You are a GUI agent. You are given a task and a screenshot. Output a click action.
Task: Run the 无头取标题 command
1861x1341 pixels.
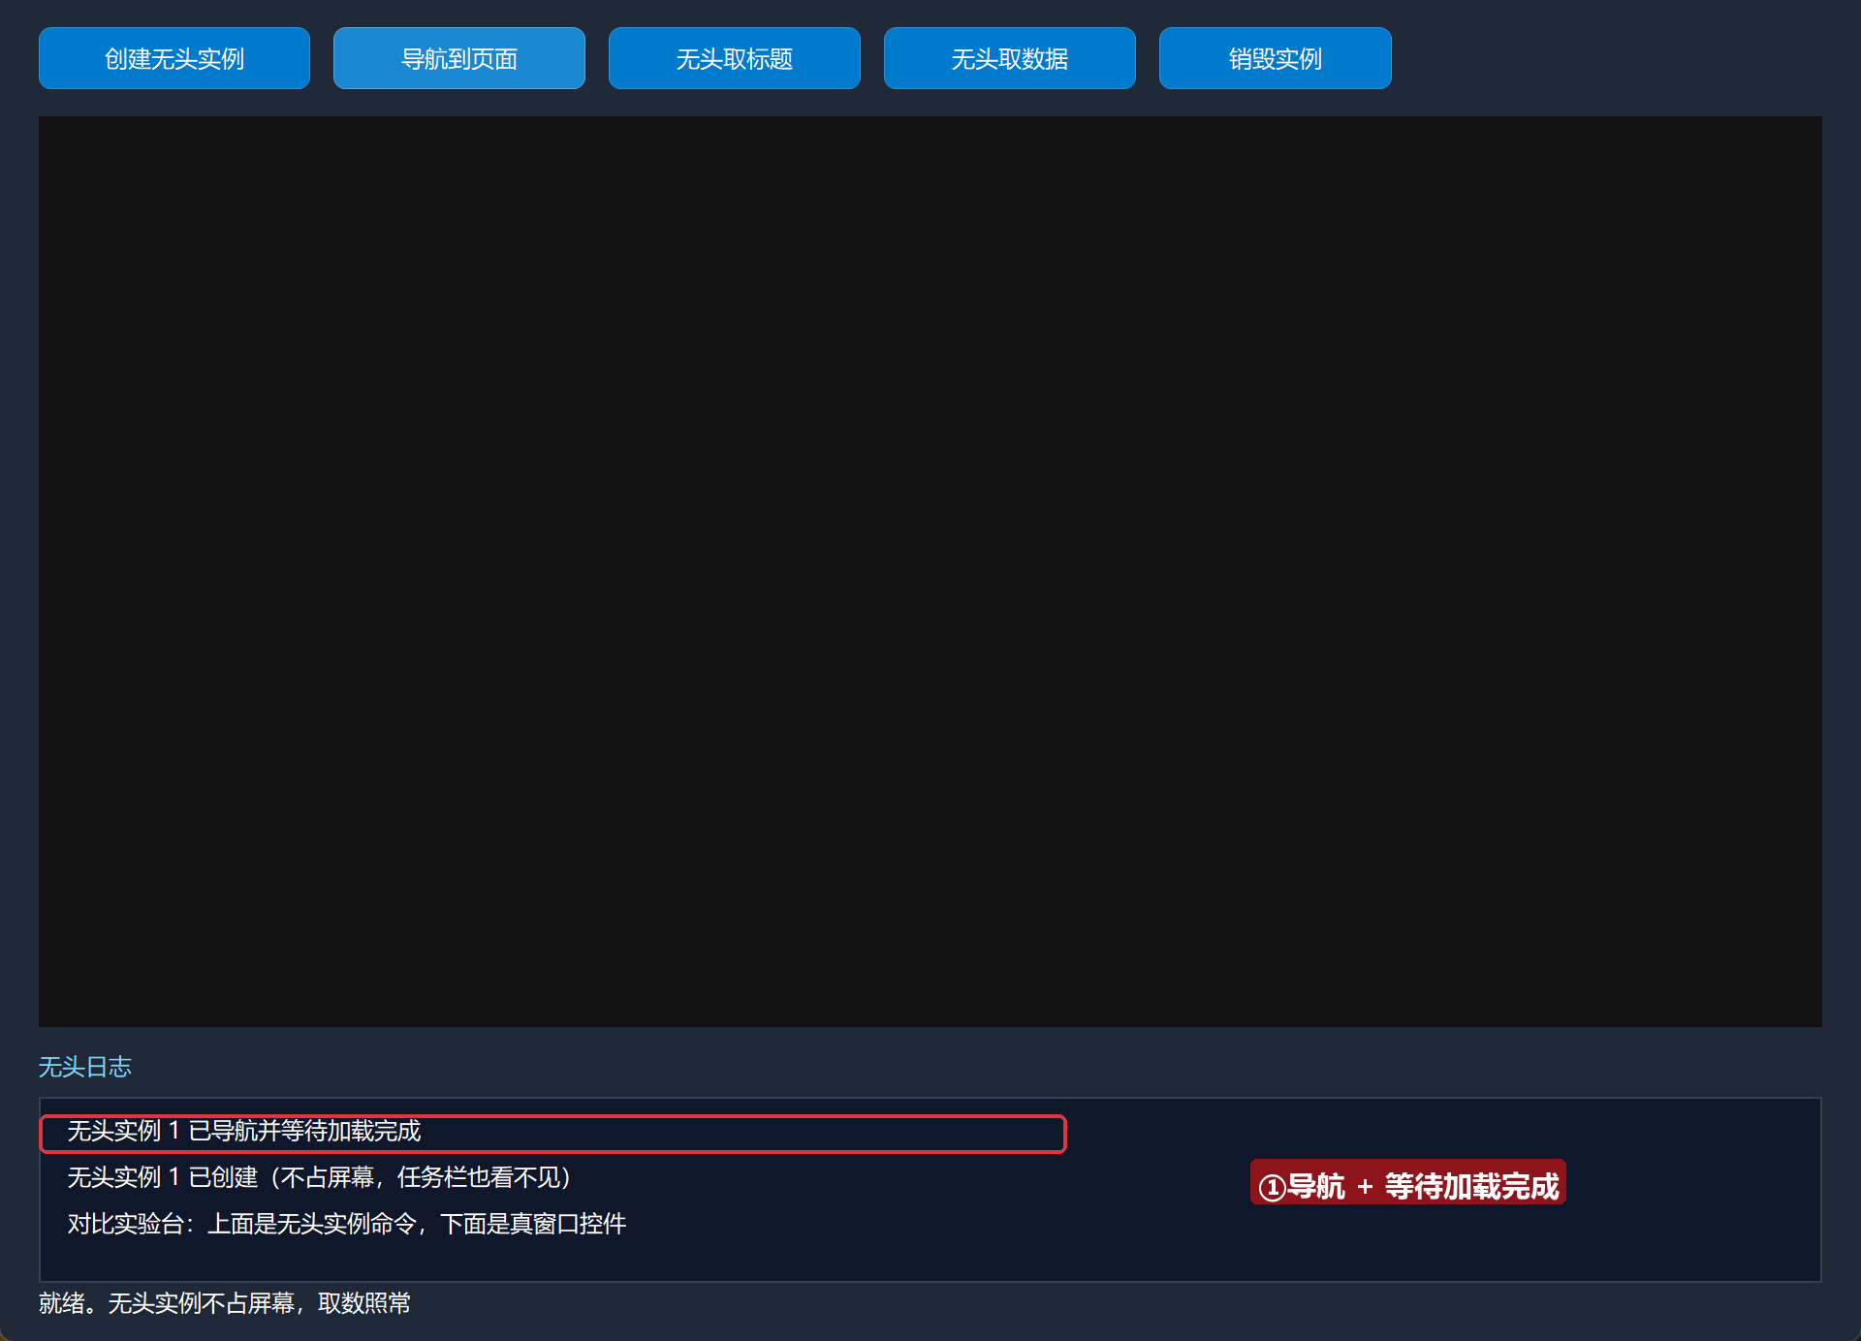735,58
